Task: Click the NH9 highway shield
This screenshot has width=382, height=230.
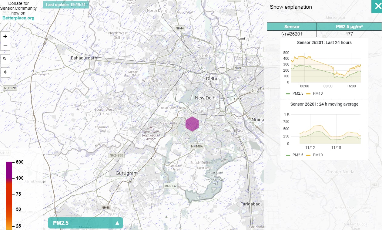Action: tap(237, 68)
